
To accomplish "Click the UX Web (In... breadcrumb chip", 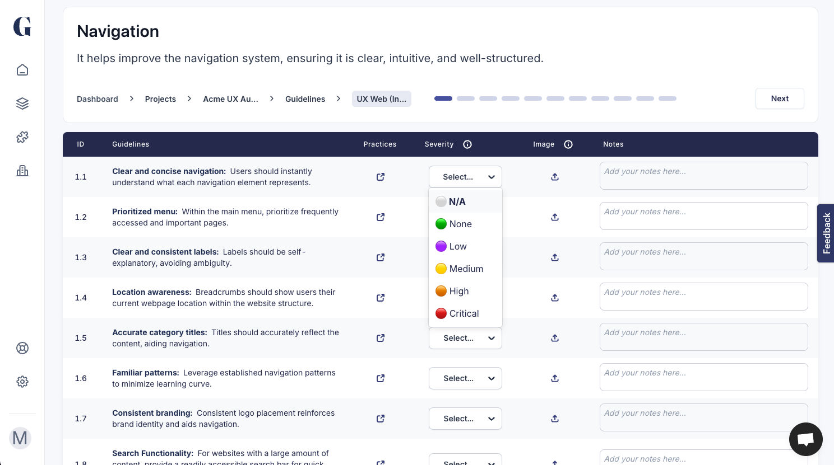I will (x=382, y=99).
